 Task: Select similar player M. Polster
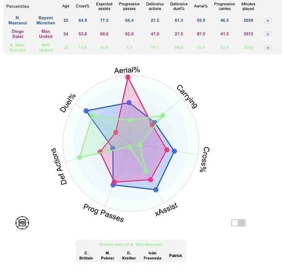coord(108,255)
